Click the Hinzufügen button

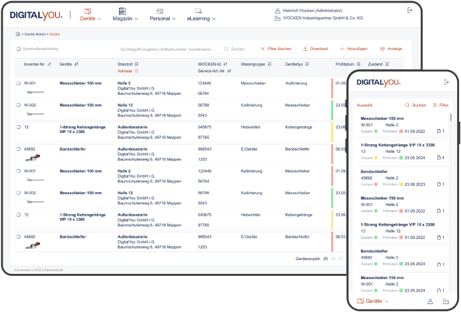point(353,49)
